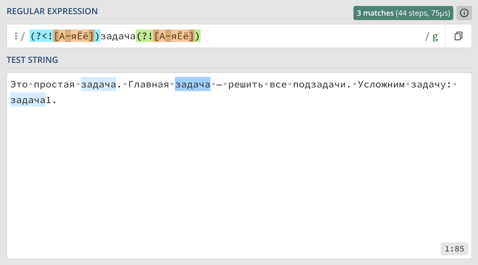This screenshot has height=265, width=478.
Task: Open the regex flags selector 'g'
Action: (x=435, y=37)
